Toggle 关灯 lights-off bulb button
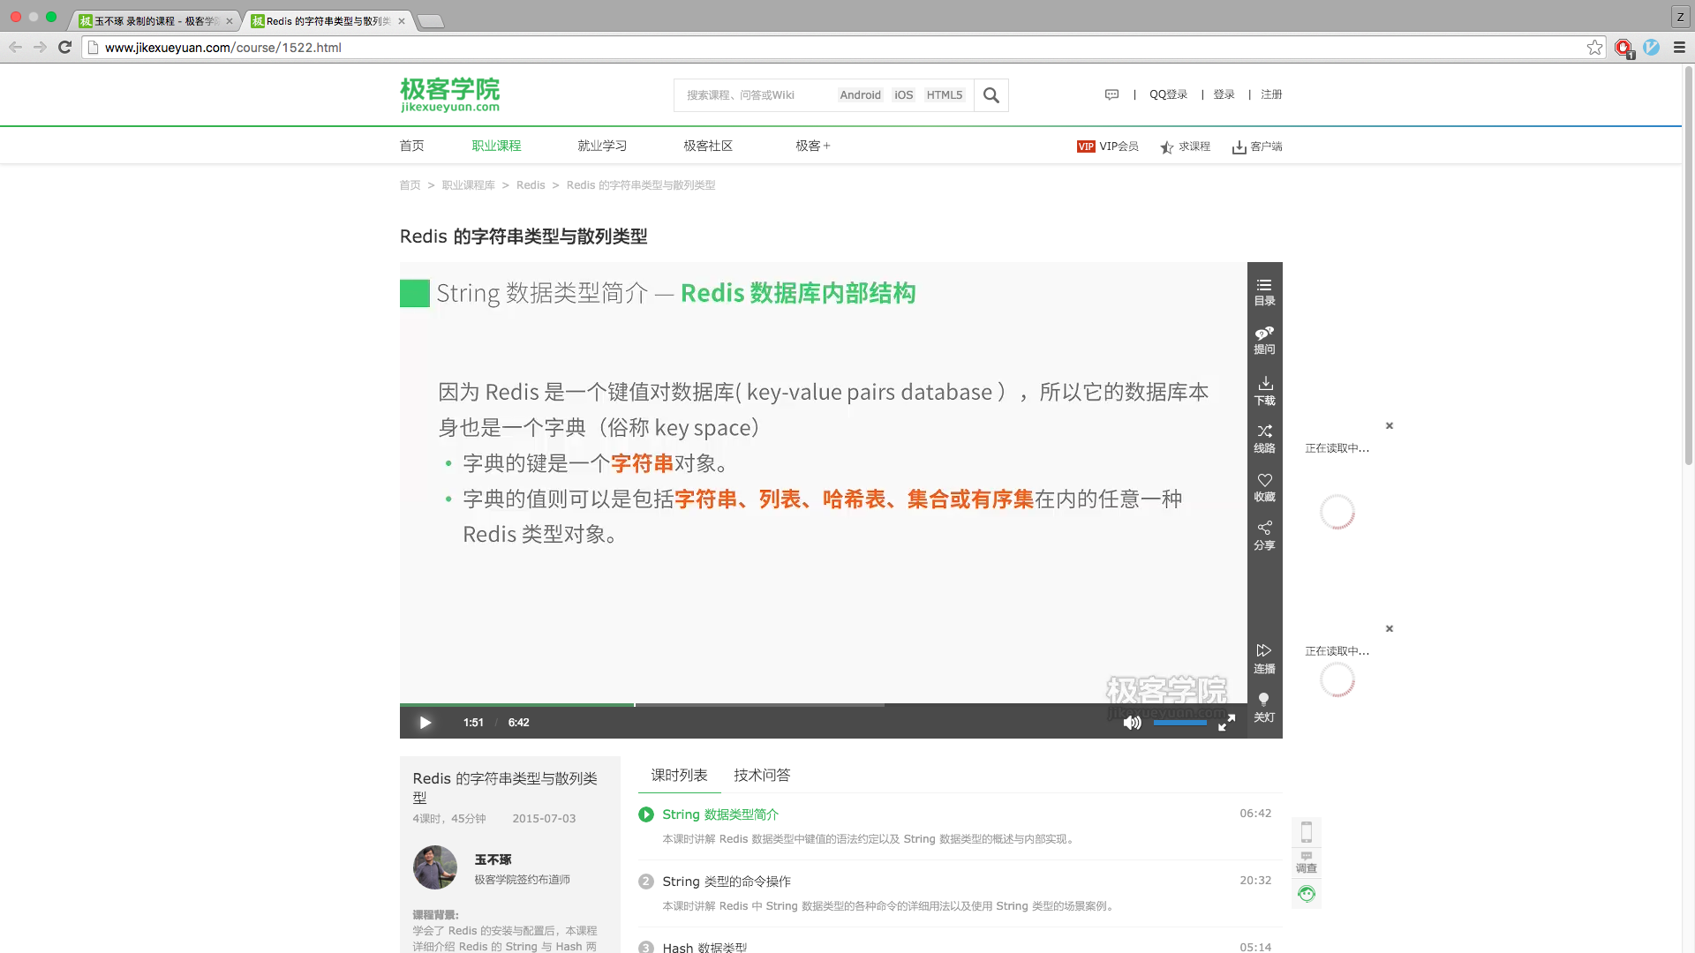The image size is (1695, 953). [1264, 706]
